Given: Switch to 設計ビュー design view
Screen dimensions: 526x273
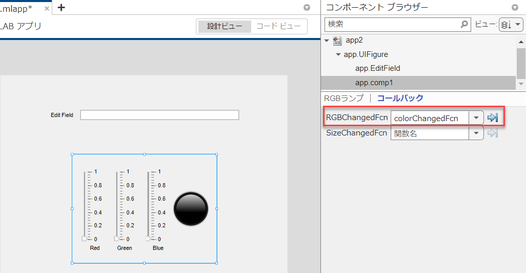Looking at the screenshot, I should point(224,26).
